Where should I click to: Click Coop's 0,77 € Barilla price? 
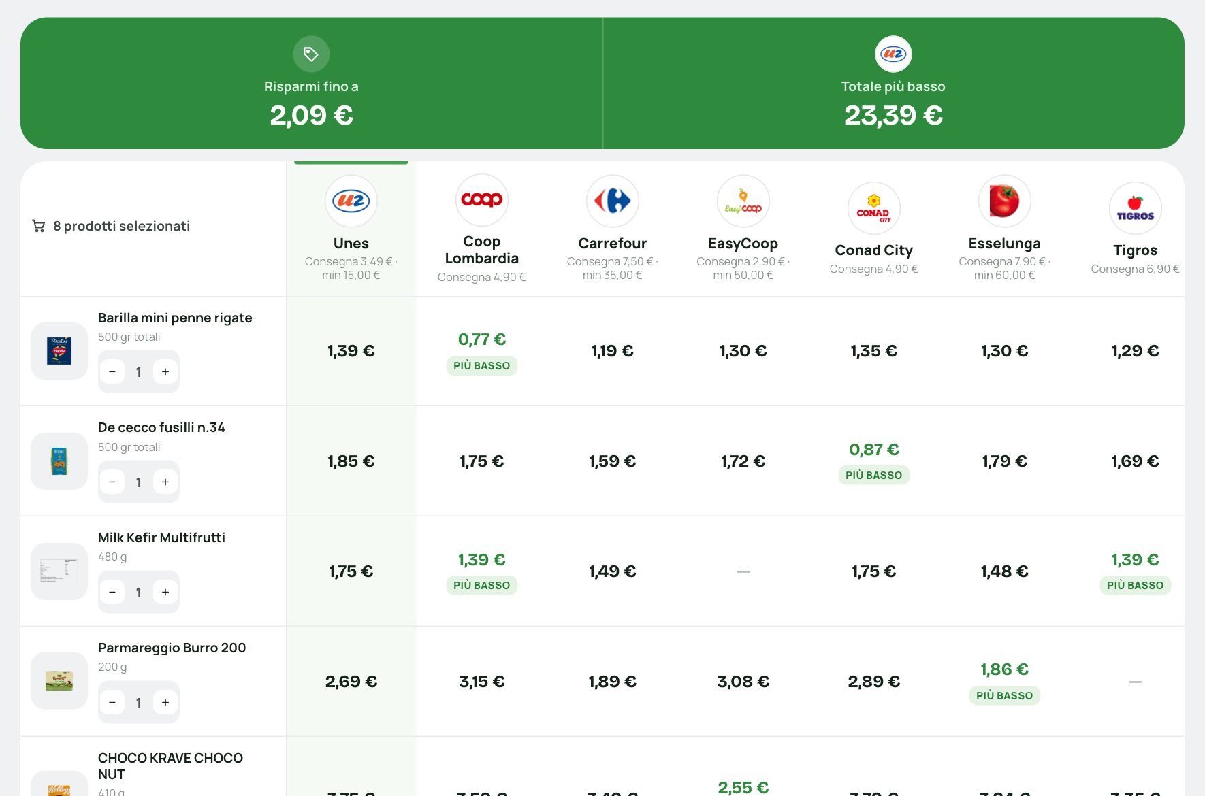click(x=482, y=339)
